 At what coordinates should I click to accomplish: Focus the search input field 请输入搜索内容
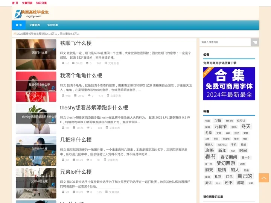(225, 42)
